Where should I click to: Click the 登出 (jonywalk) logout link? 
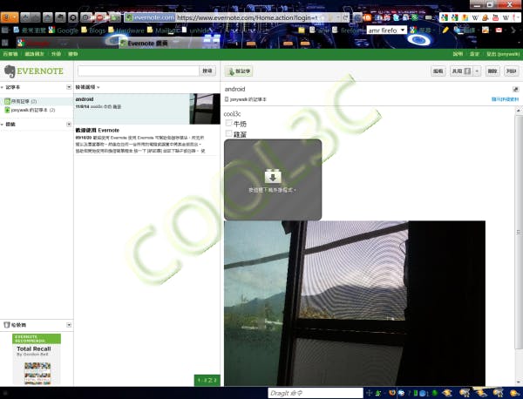503,54
